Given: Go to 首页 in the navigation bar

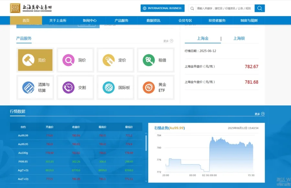Looking at the screenshot, I should point(26,20).
